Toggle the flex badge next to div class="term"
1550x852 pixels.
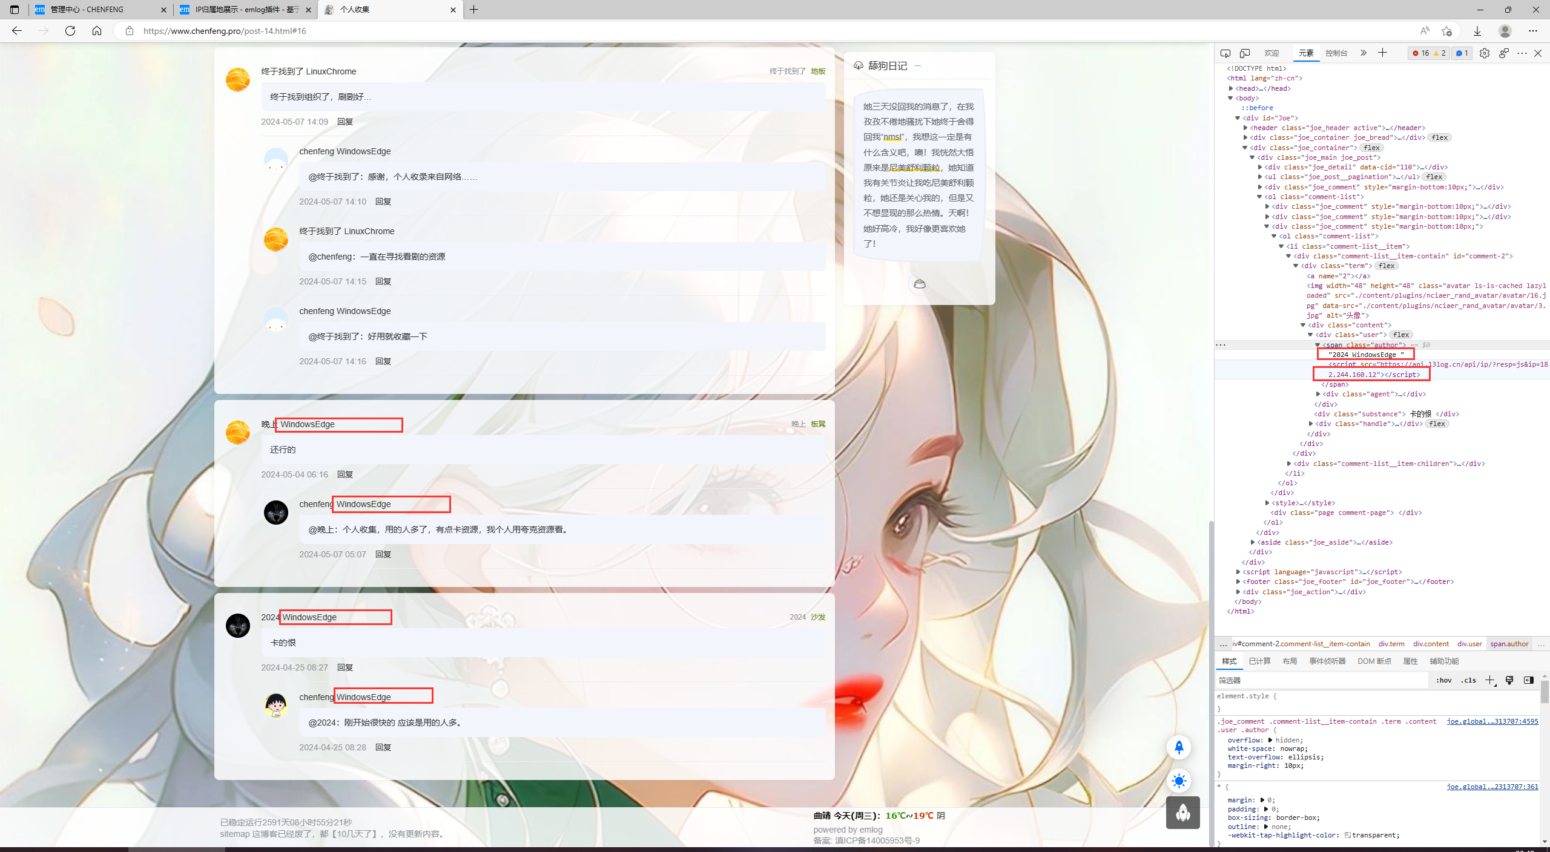click(1387, 266)
